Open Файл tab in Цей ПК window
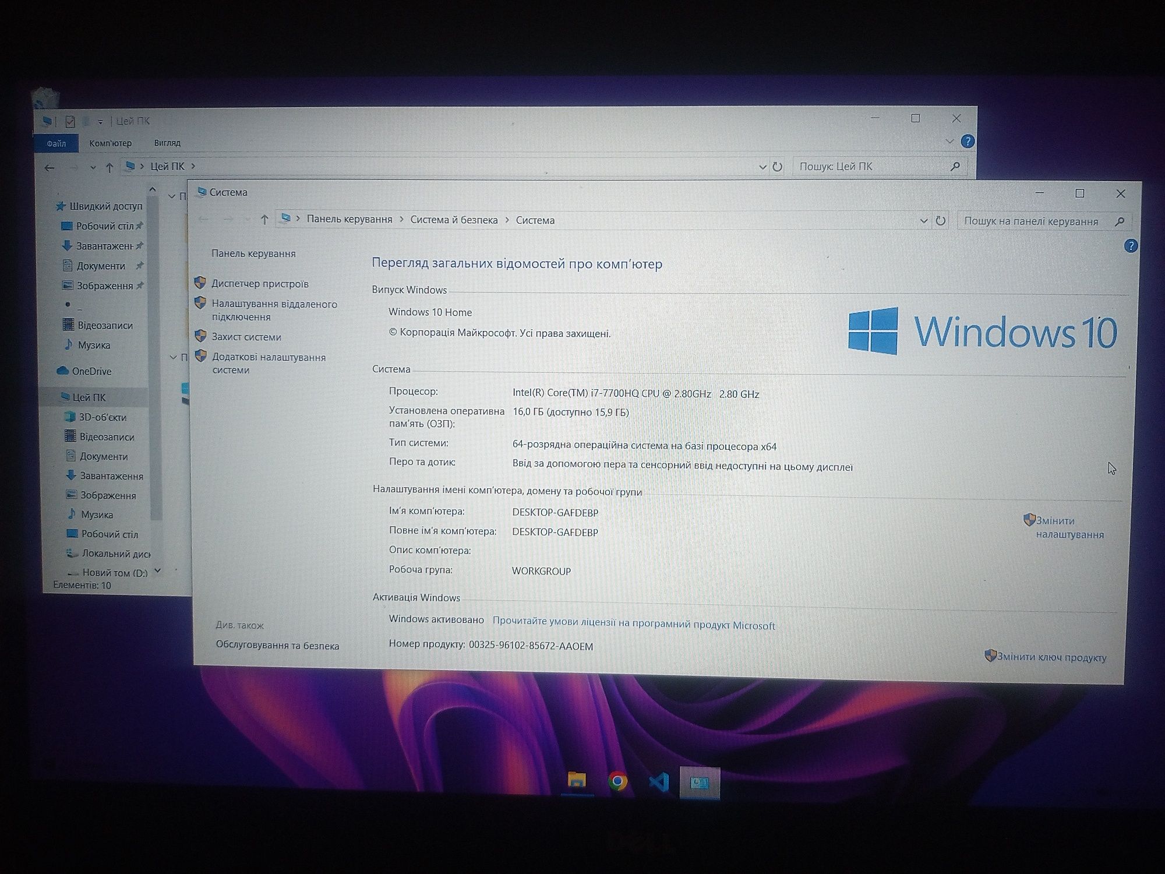Image resolution: width=1165 pixels, height=874 pixels. point(57,143)
